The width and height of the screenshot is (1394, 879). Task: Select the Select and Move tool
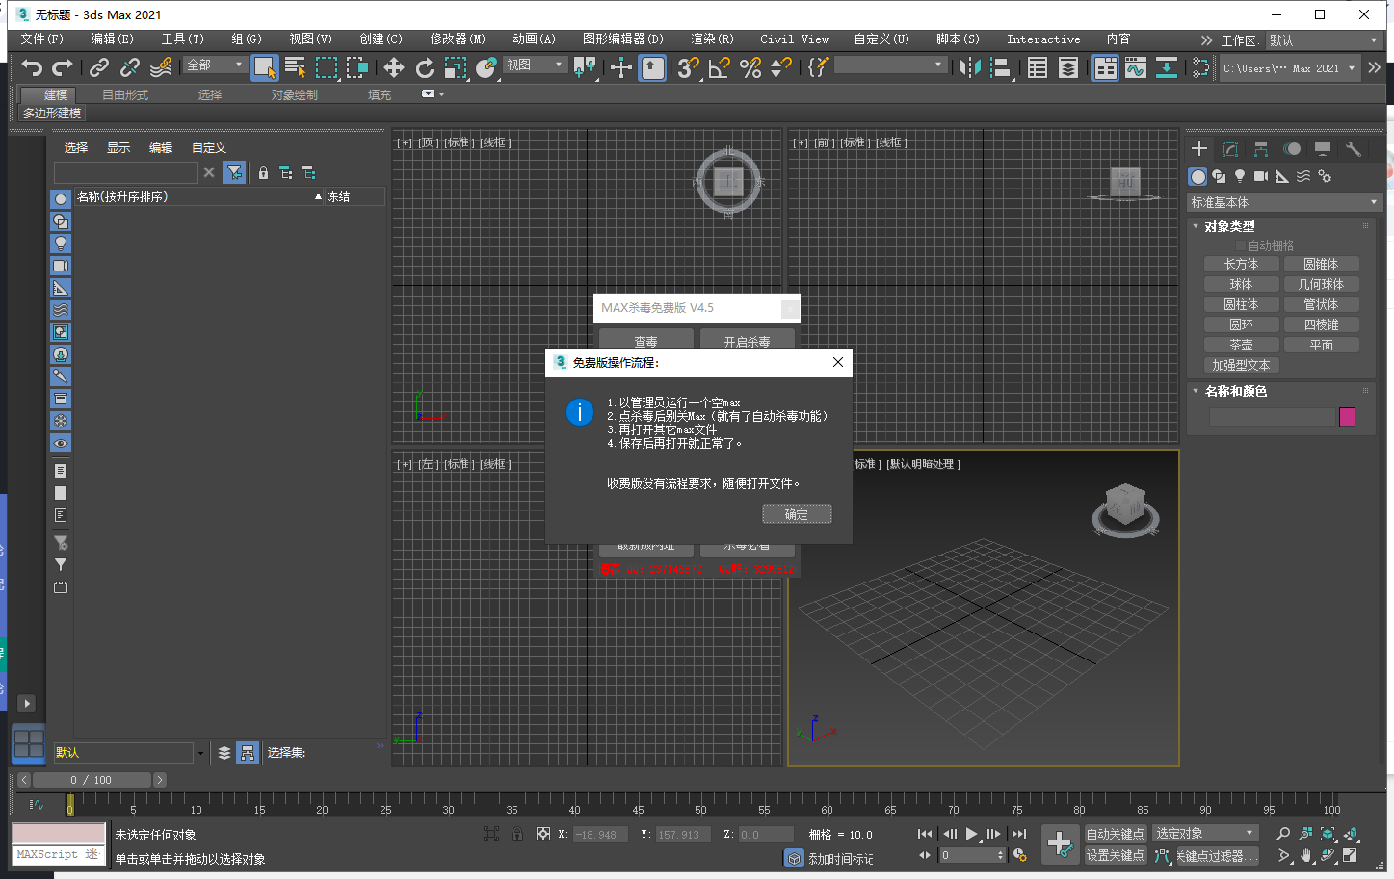click(x=393, y=67)
